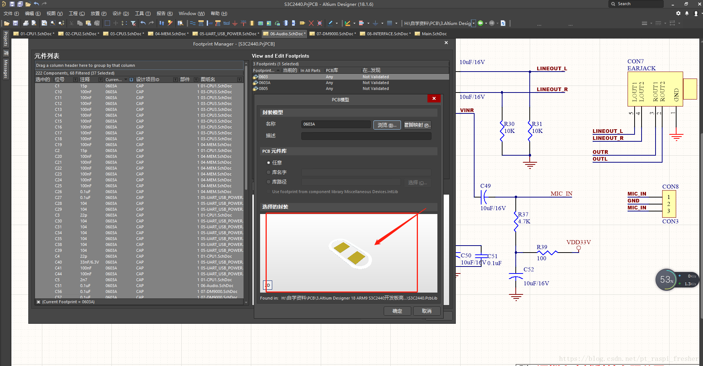This screenshot has width=703, height=366.
Task: Open the 设计项目ID column filter dropdown
Action: pos(175,80)
